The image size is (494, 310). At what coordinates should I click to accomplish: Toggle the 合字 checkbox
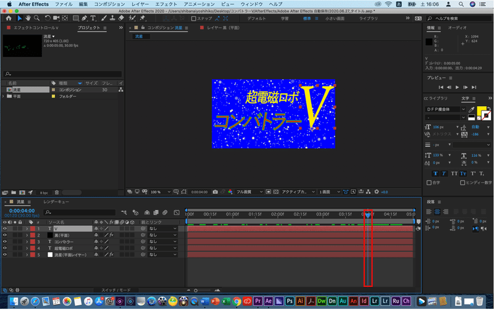[x=429, y=183]
